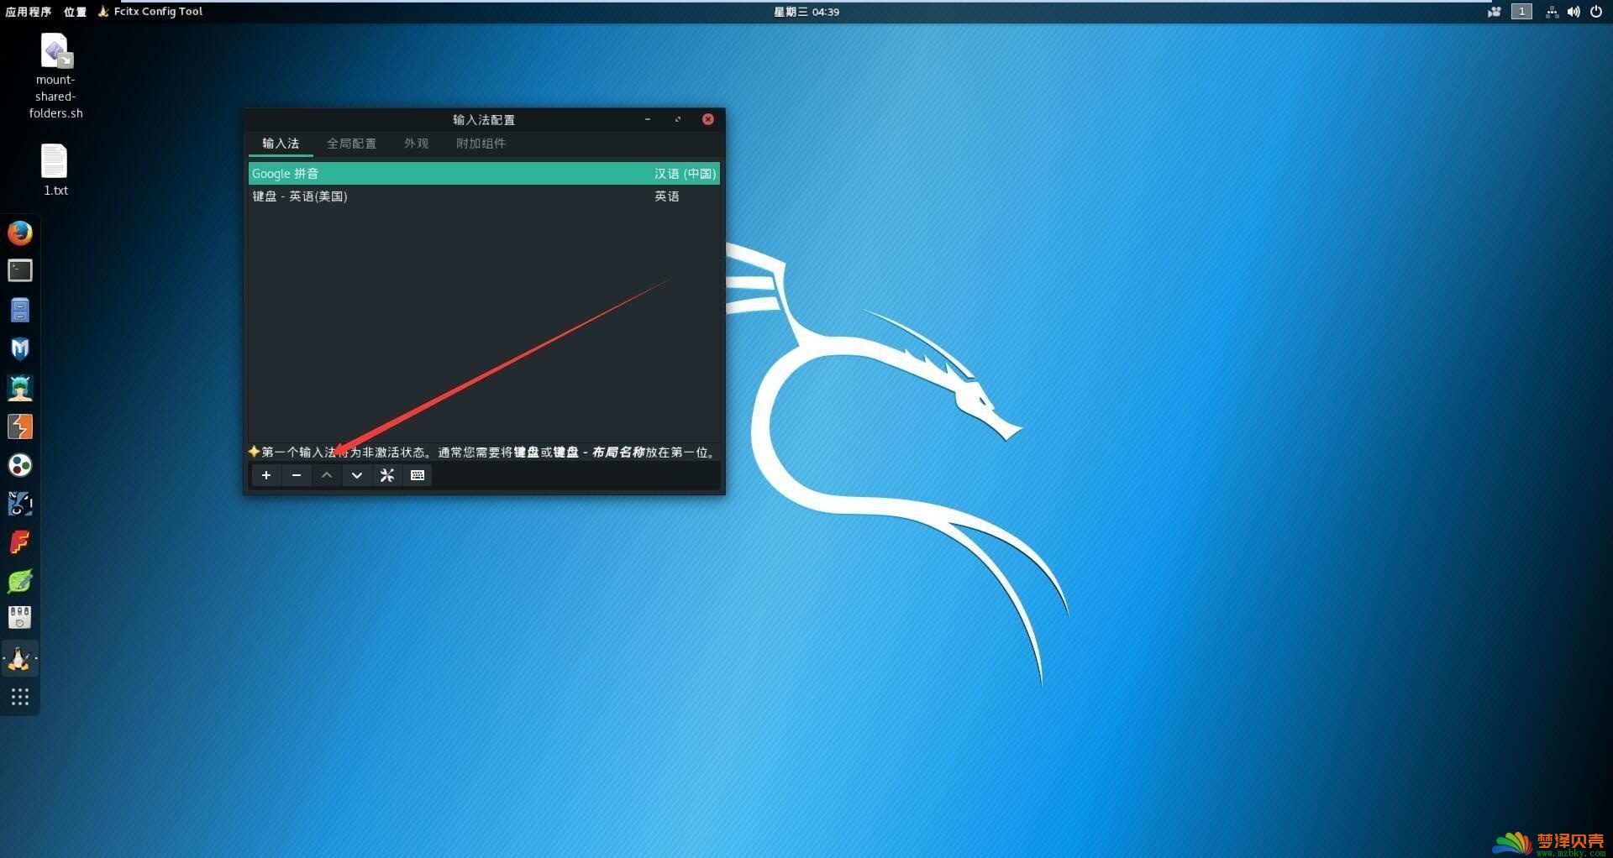Click the network connection icon in top bar
The height and width of the screenshot is (858, 1613).
(1552, 12)
